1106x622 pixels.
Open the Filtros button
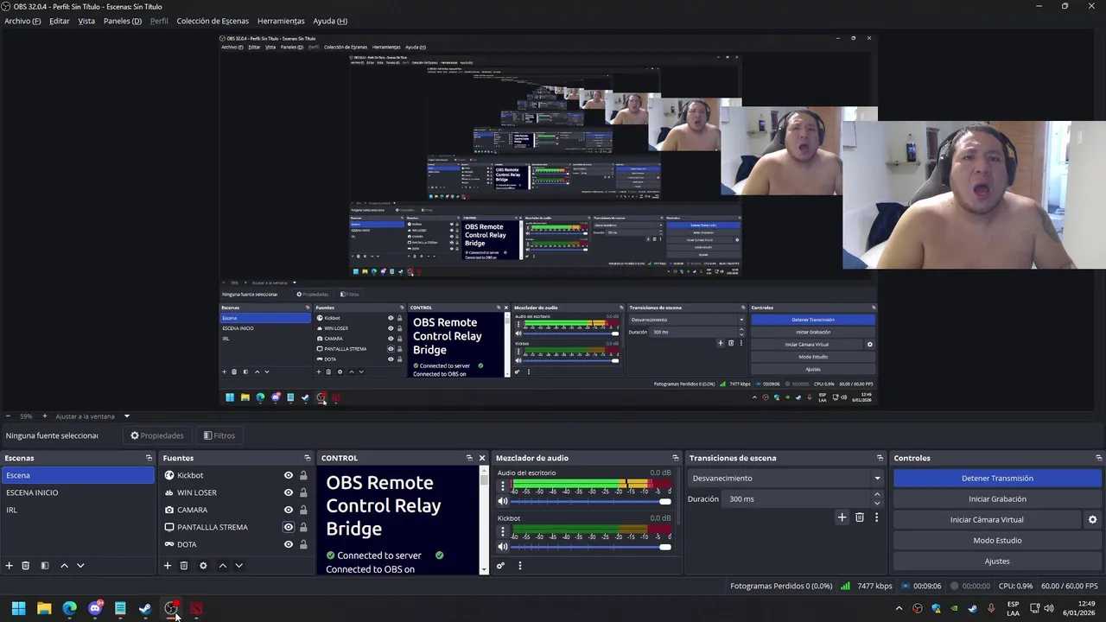219,435
